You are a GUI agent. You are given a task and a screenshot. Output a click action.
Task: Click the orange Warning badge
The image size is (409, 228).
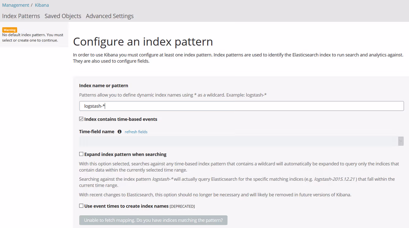coord(9,30)
